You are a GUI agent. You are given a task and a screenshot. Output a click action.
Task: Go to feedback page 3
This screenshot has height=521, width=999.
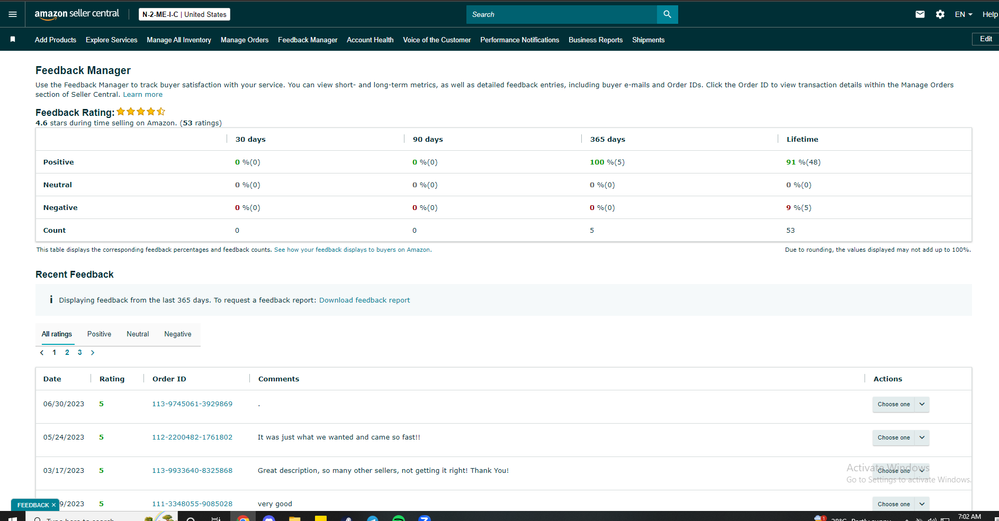point(80,352)
